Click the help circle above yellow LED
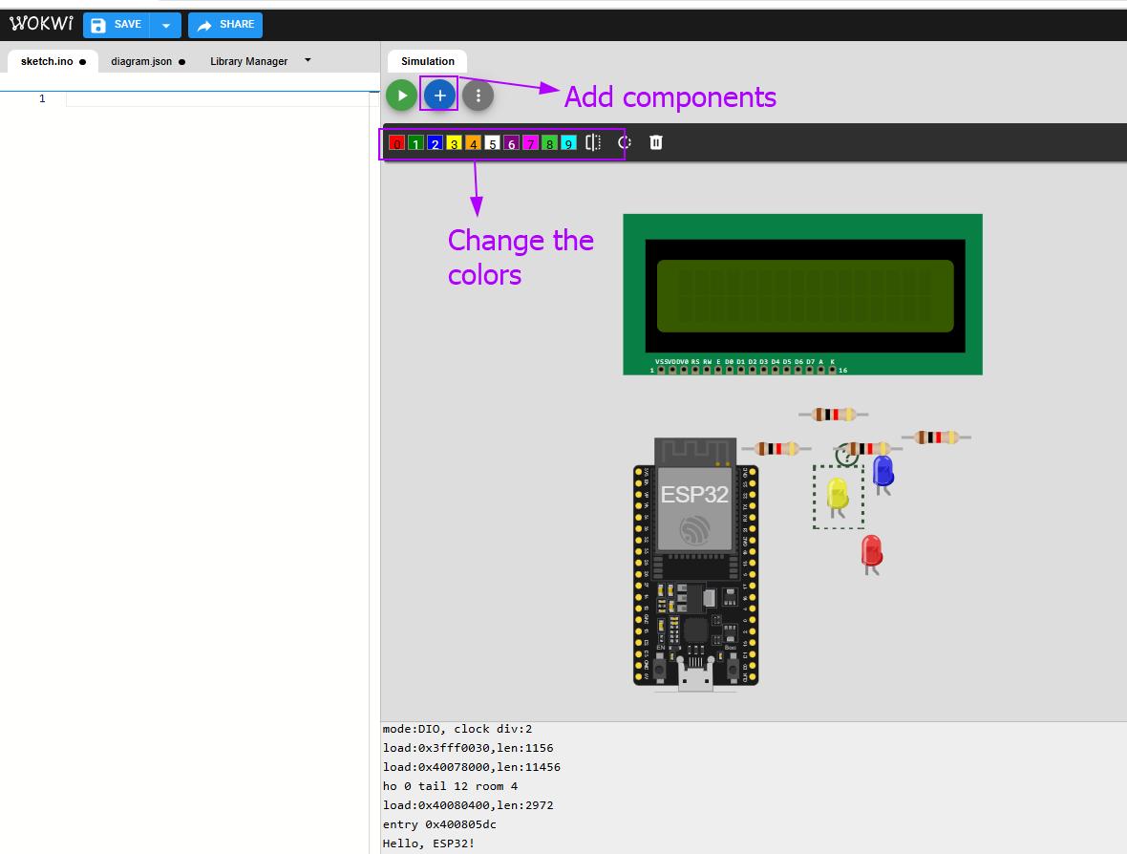The width and height of the screenshot is (1127, 854). [846, 455]
